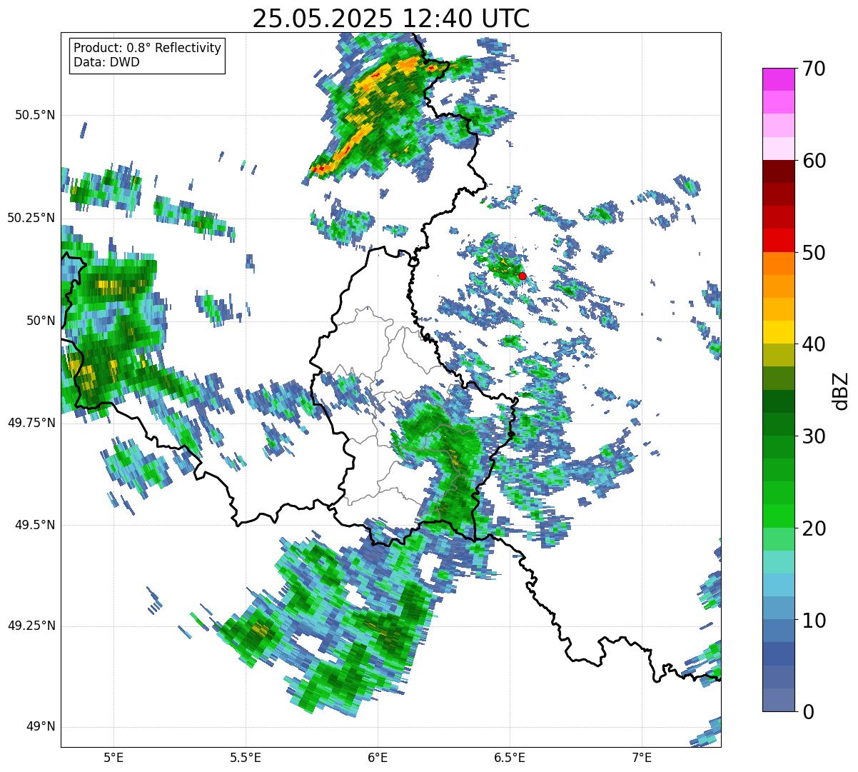This screenshot has width=858, height=772.
Task: Click the yellow colorbar segment just above 40 dBZ
Action: pyautogui.click(x=778, y=333)
